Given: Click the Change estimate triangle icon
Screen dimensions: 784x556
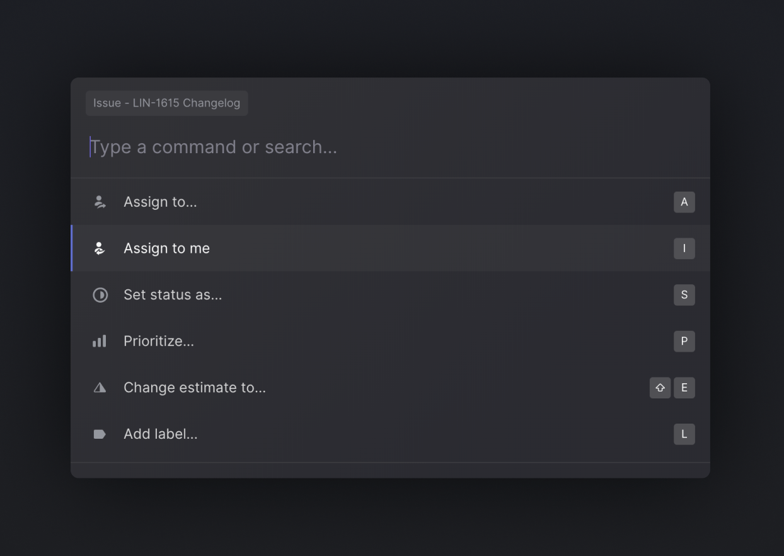Looking at the screenshot, I should click(x=100, y=387).
